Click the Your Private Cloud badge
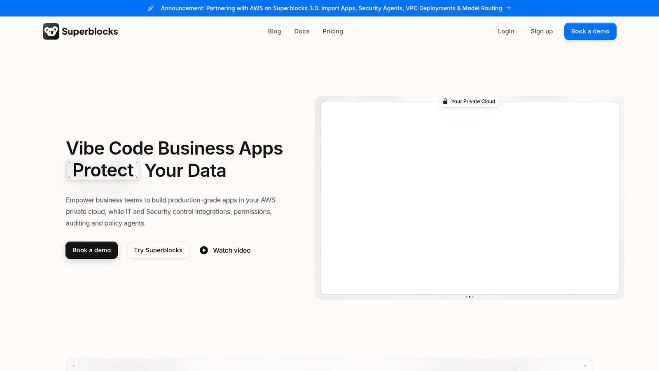 [x=470, y=101]
